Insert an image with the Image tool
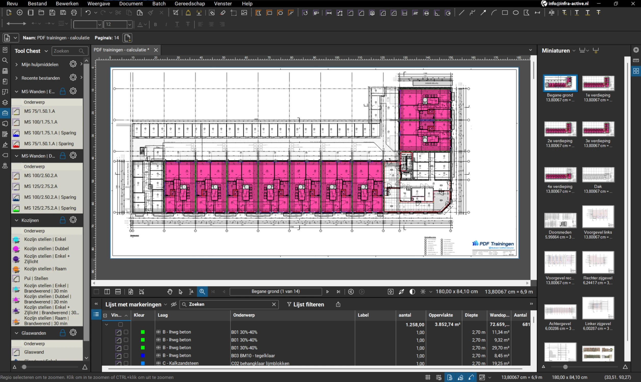 [x=244, y=13]
